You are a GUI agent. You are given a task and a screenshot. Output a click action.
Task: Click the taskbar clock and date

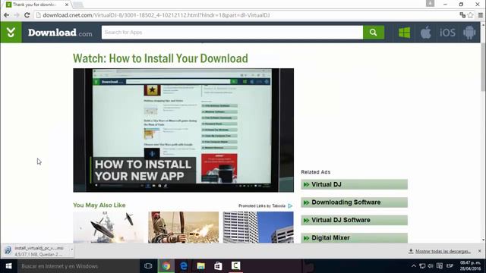click(470, 266)
